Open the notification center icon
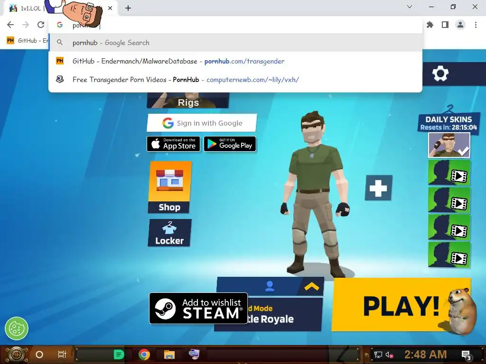 click(x=467, y=355)
